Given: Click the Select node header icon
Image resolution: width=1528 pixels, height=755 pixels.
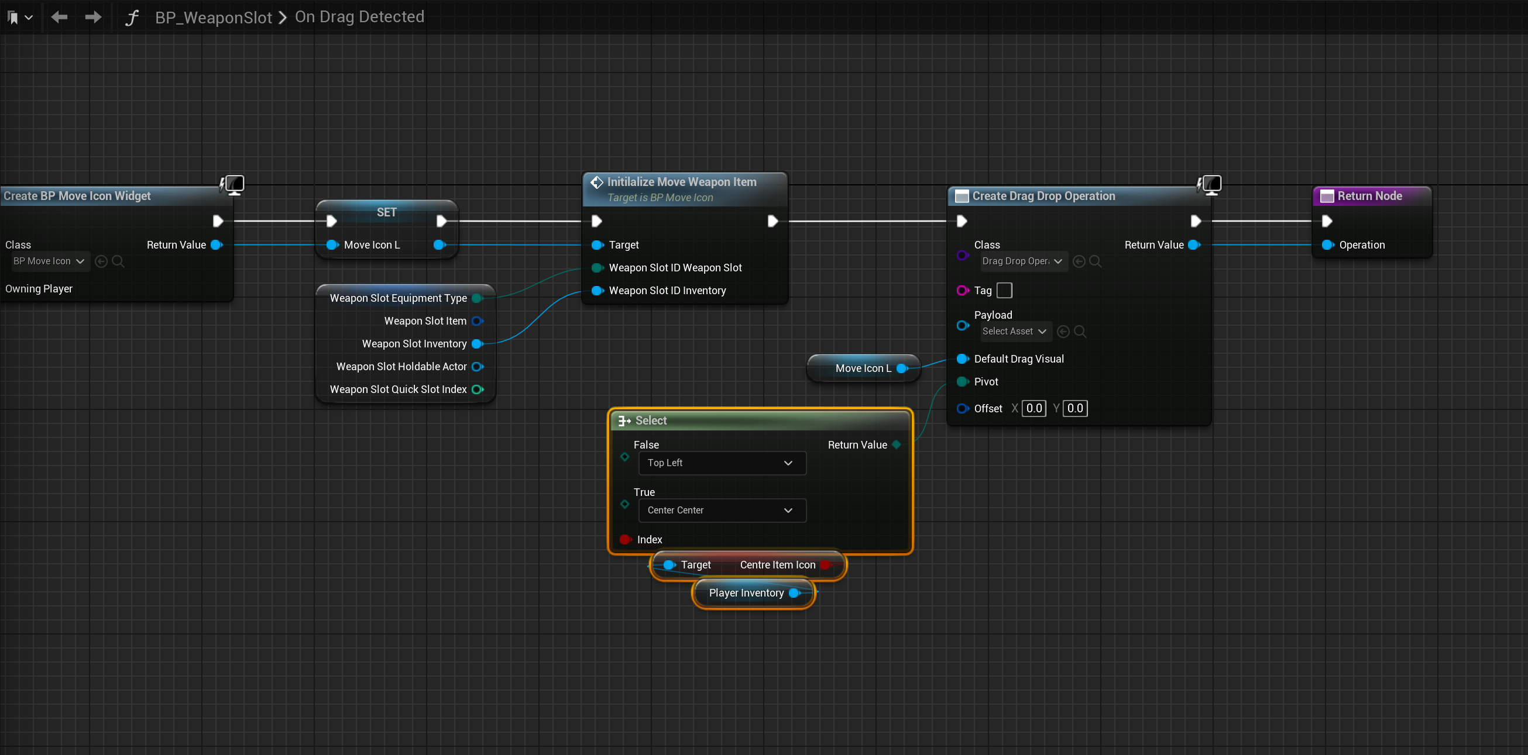Looking at the screenshot, I should tap(624, 420).
